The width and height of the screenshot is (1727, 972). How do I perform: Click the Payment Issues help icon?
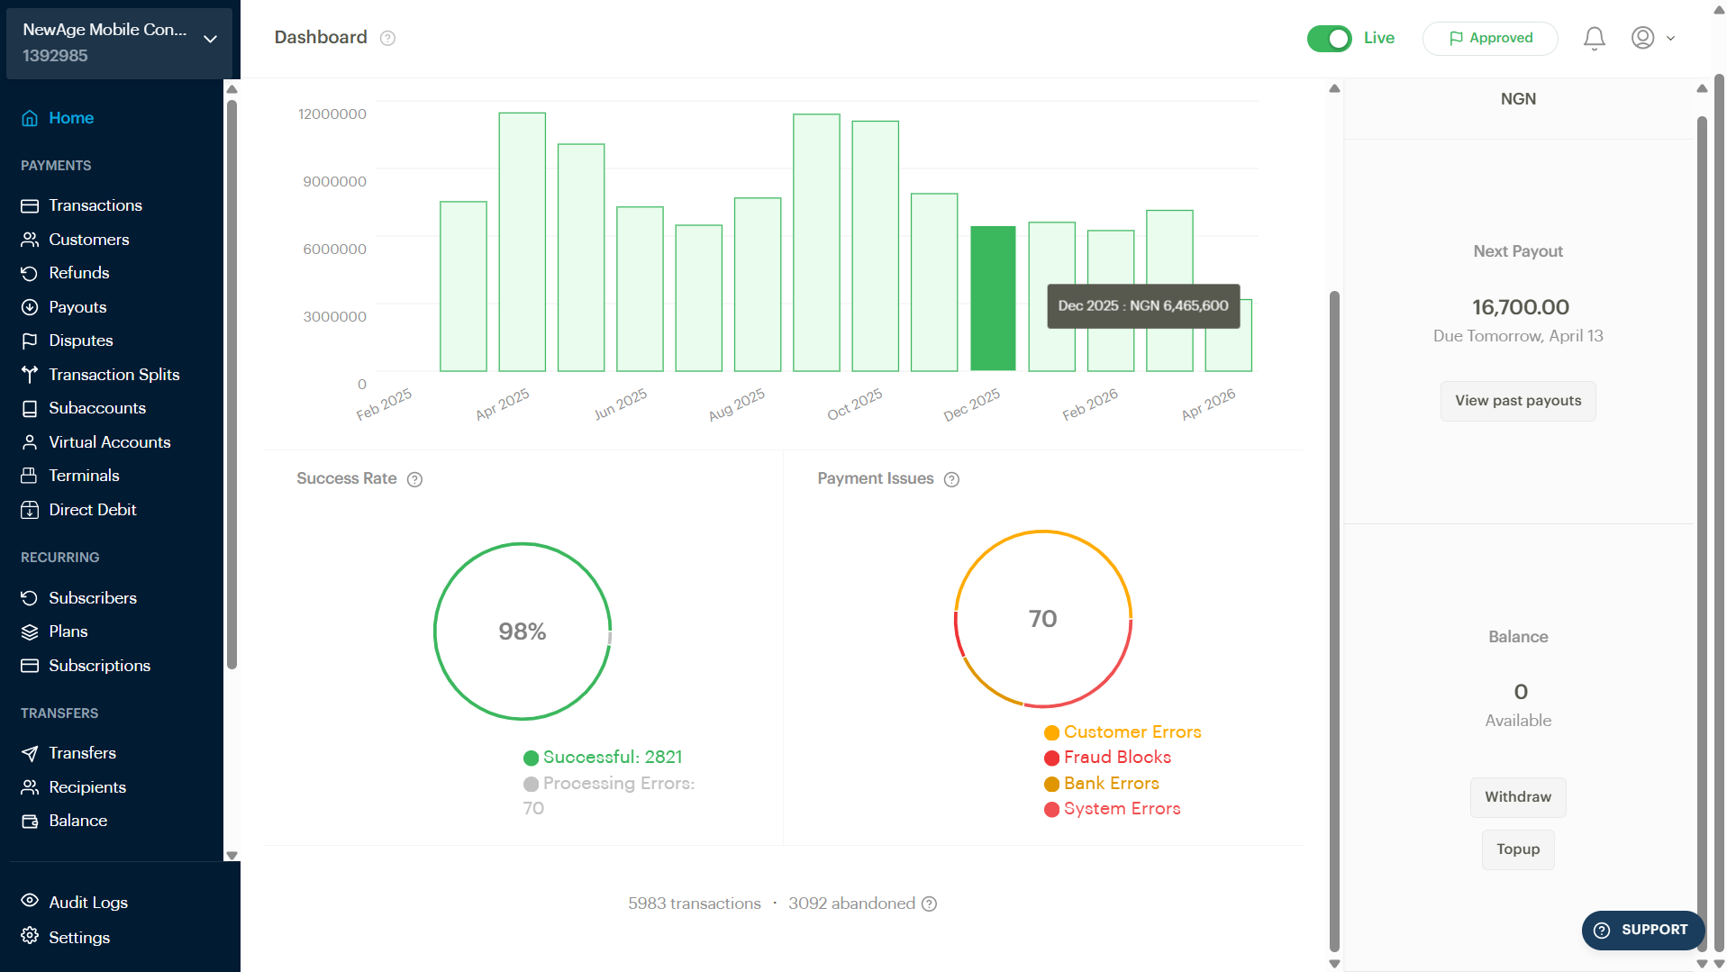coord(951,479)
